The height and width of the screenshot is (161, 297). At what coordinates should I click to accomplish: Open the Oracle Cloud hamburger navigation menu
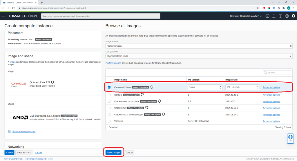coord(3,16)
